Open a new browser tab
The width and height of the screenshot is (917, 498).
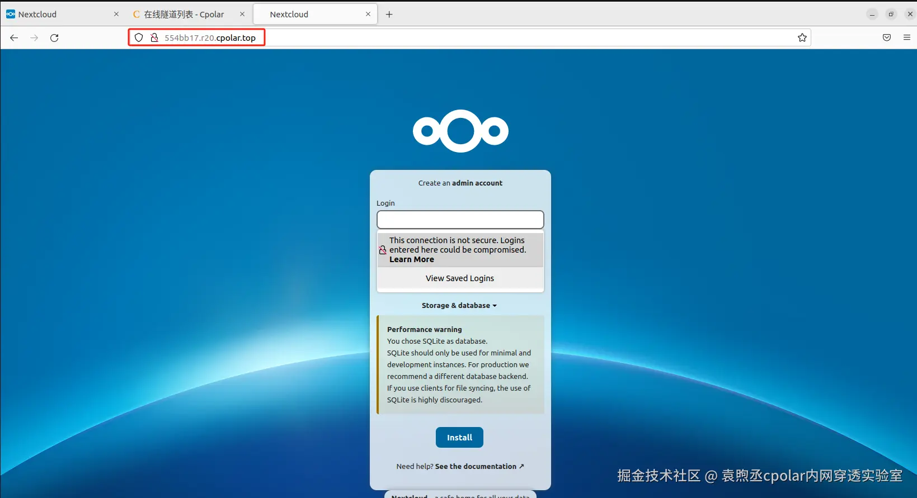pos(389,15)
